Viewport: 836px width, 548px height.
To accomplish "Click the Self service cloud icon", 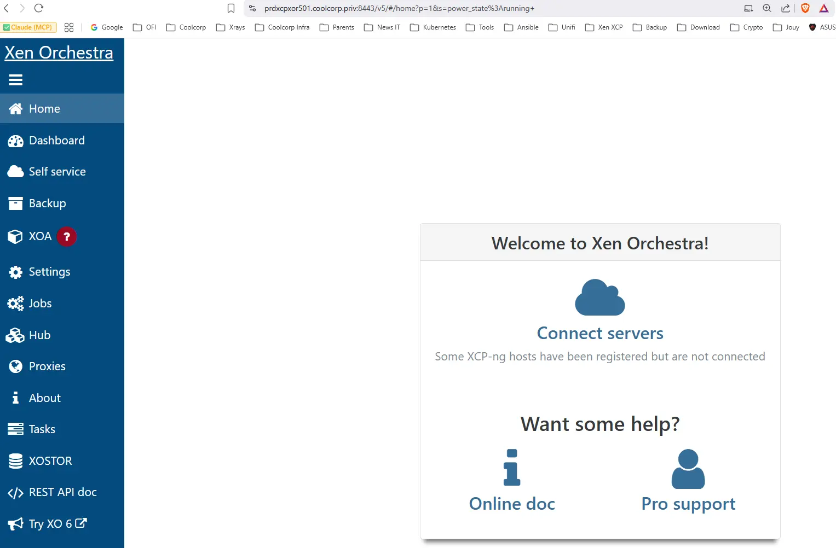I will pyautogui.click(x=15, y=172).
